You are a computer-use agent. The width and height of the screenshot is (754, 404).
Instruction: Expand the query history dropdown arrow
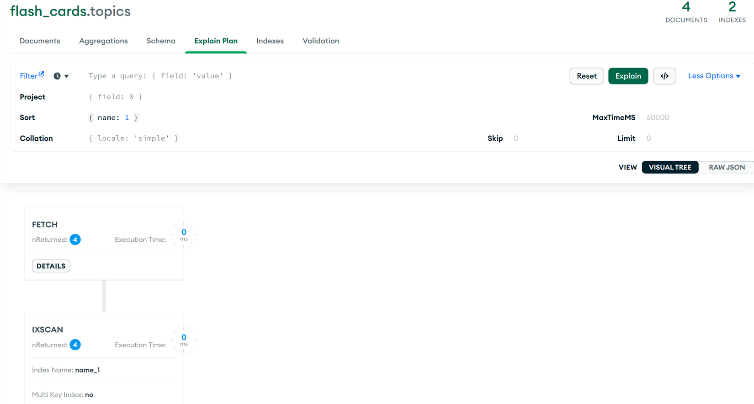click(67, 76)
